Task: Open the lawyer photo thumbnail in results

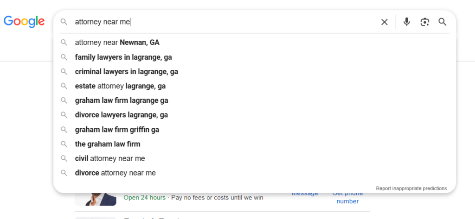Action: click(96, 199)
